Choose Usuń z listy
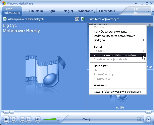 tap(118, 66)
